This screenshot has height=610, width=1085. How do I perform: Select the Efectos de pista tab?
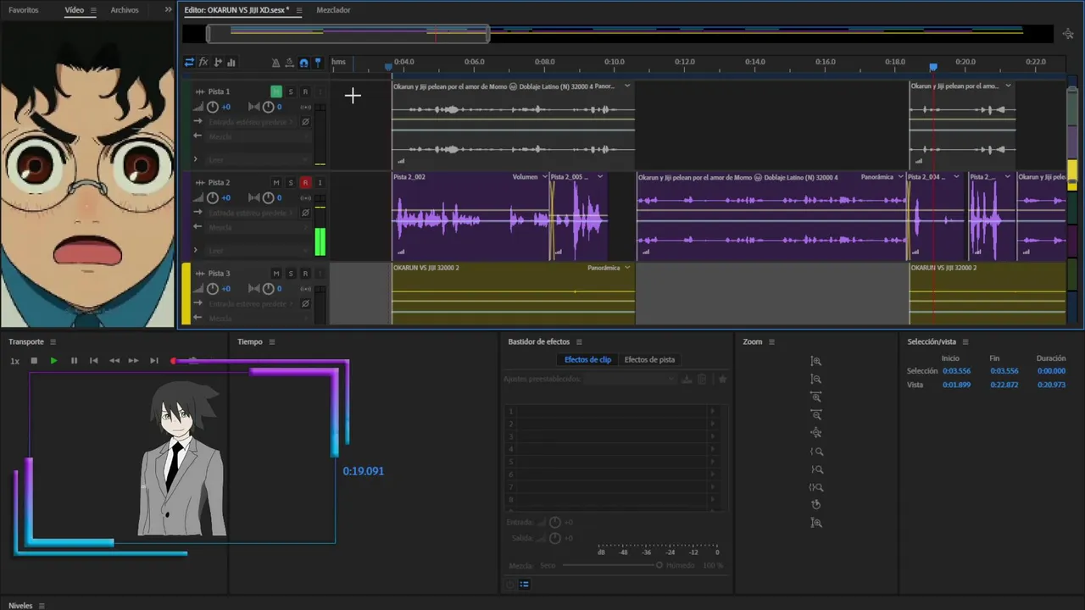click(649, 359)
